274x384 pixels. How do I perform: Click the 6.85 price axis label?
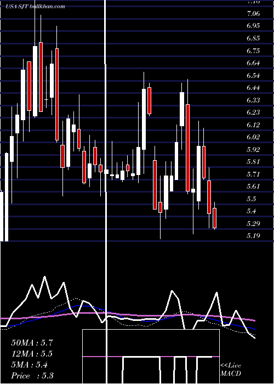(x=253, y=38)
